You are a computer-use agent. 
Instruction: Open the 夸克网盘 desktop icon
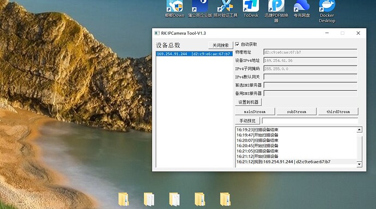tap(302, 8)
